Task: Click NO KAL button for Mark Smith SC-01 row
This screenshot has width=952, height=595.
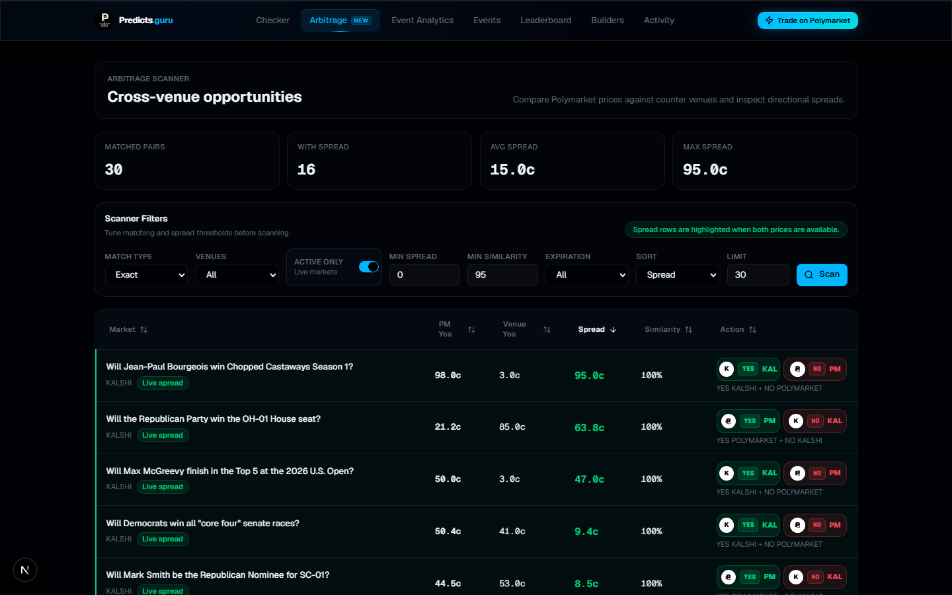Action: [815, 576]
